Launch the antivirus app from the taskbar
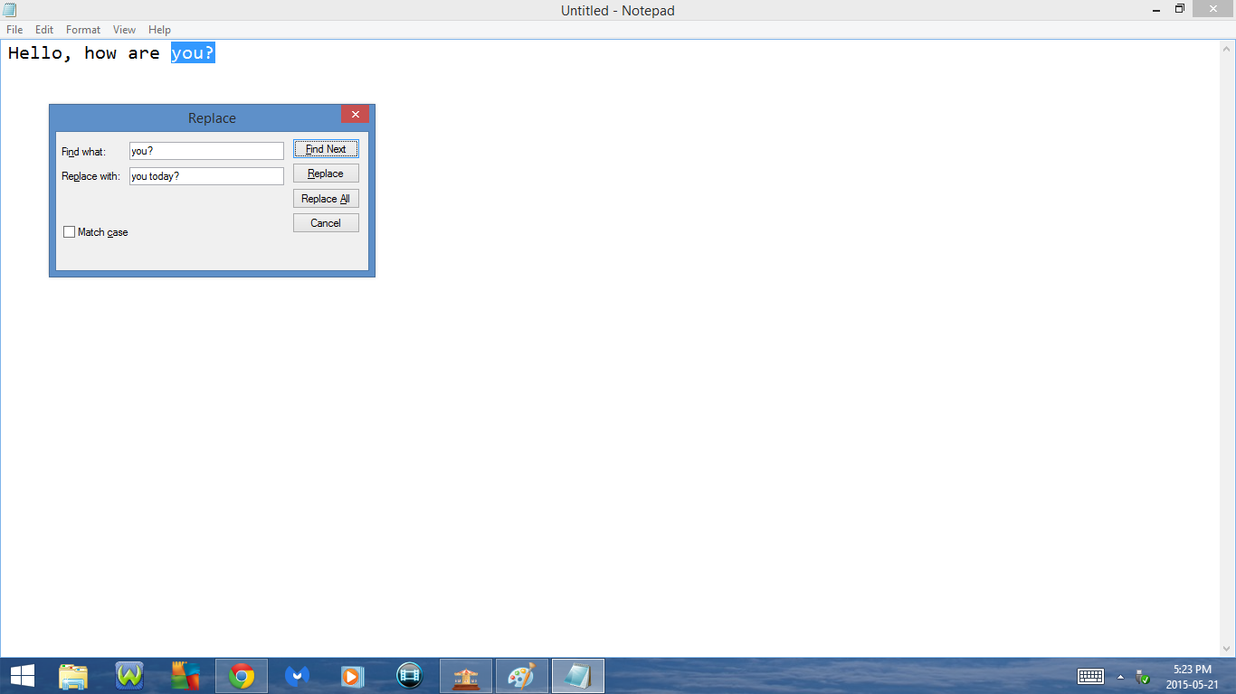The image size is (1236, 694). pyautogui.click(x=185, y=675)
